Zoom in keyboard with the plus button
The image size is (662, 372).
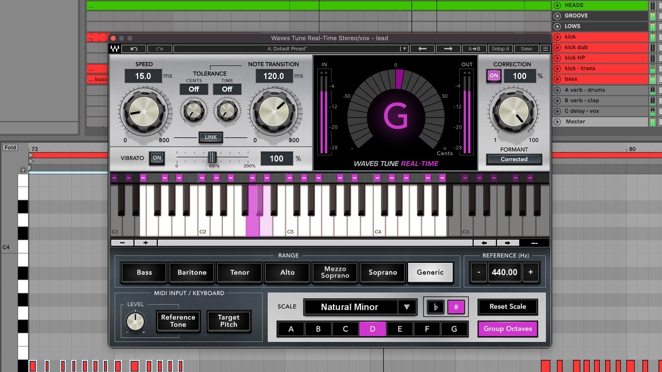click(146, 243)
